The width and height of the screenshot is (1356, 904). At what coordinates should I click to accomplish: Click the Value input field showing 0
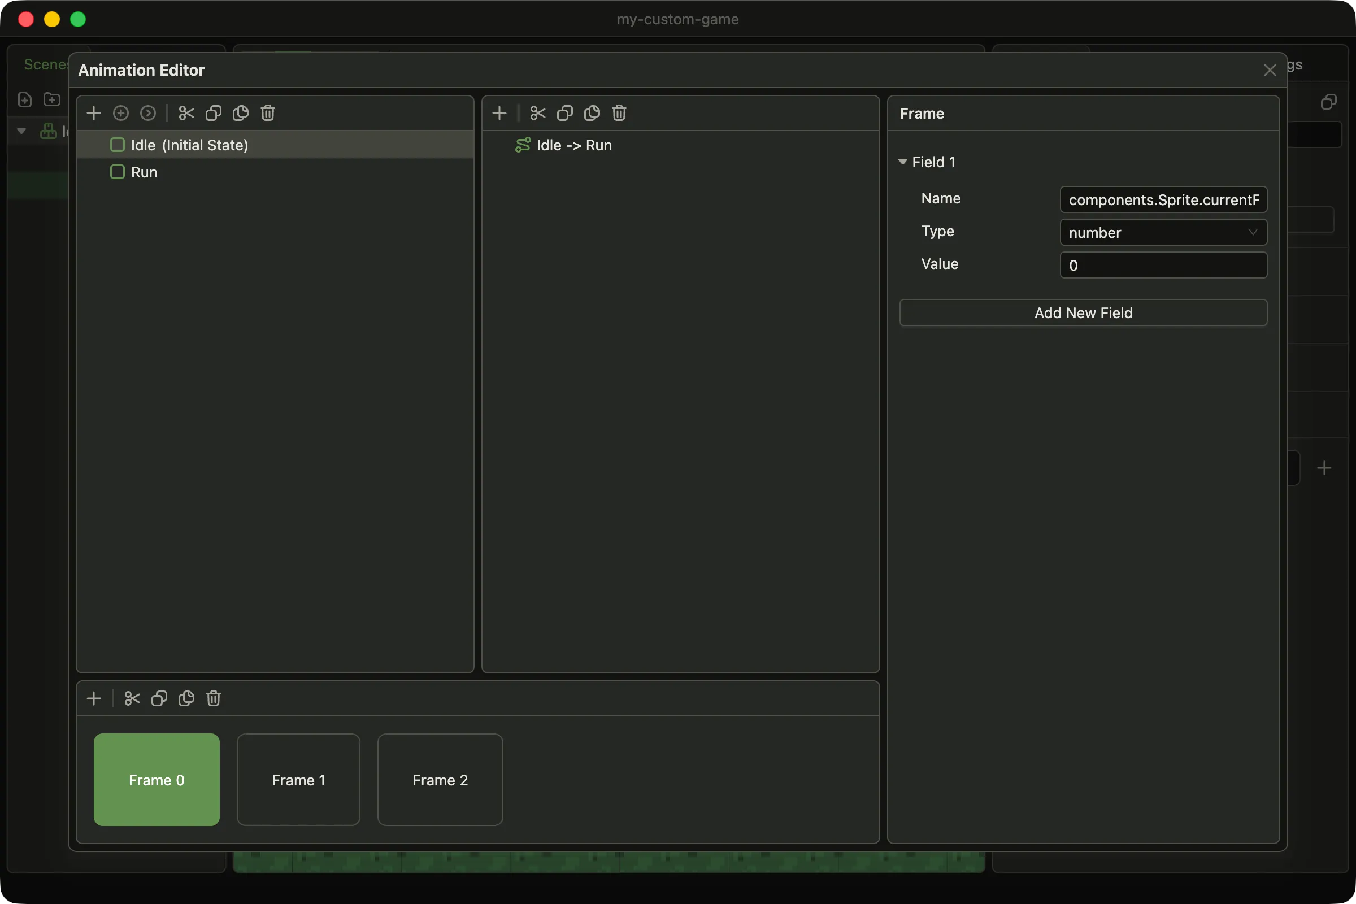click(1163, 265)
